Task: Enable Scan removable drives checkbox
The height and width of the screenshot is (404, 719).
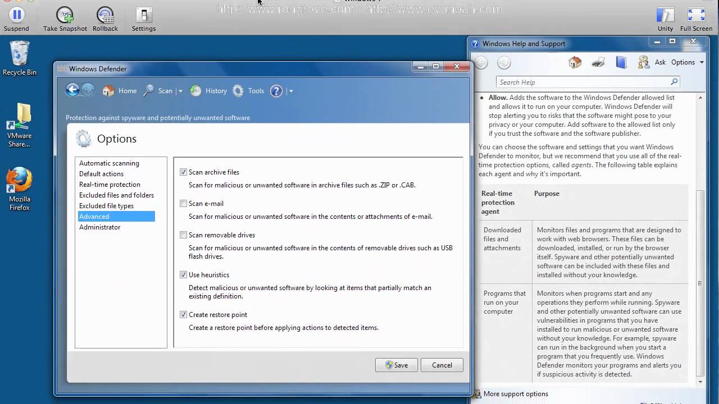Action: click(x=183, y=235)
